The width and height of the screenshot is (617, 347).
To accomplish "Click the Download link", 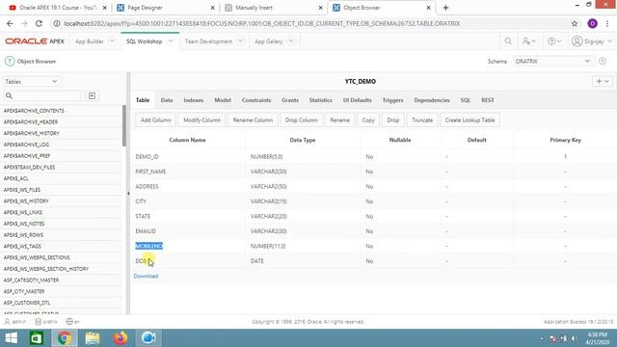I will [x=146, y=276].
